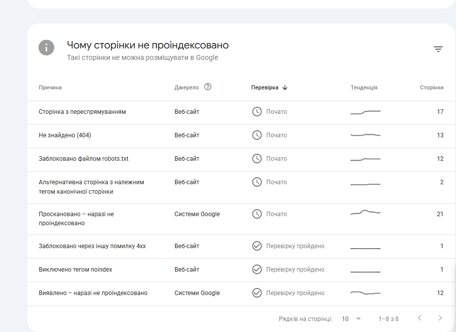This screenshot has height=332, width=456.
Task: Open Заблоковано через іншу помилку 4xx
Action: pos(92,246)
